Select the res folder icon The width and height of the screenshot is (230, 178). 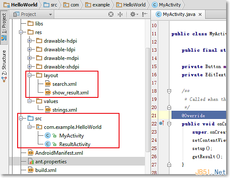pyautogui.click(x=31, y=32)
